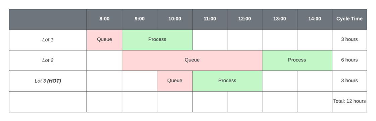This screenshot has height=121, width=376.
Task: Select the 13:00 column header
Action: (280, 19)
